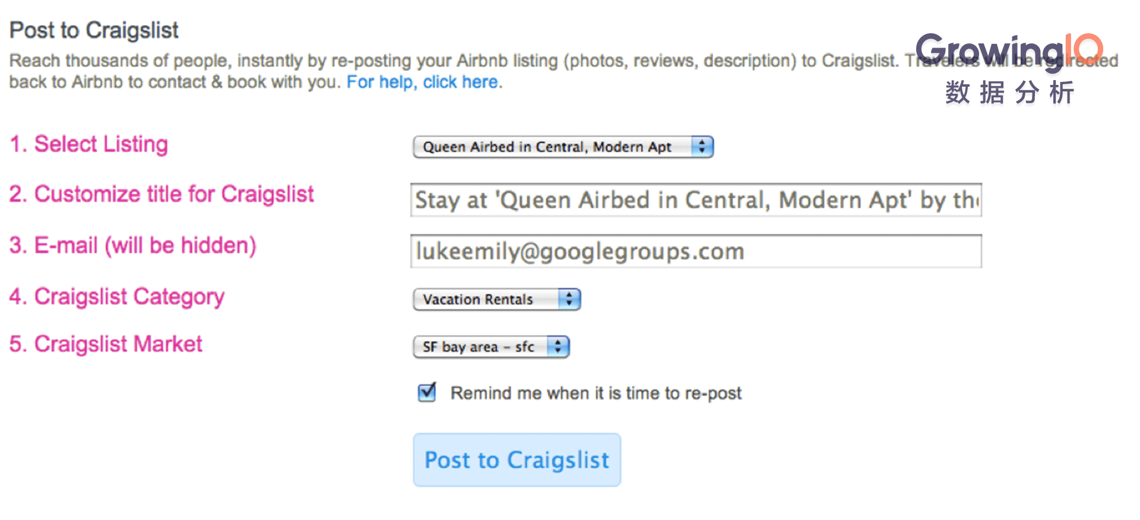Click the 数据分析 text under the logo
Image resolution: width=1140 pixels, height=520 pixels.
(1010, 93)
